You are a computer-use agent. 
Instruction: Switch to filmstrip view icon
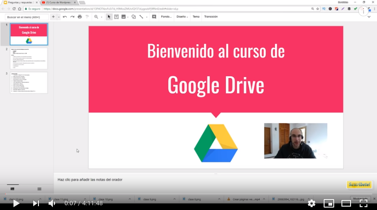pos(13,189)
